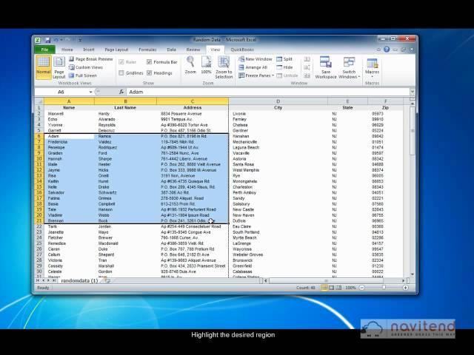Open Excel Help question mark

(x=387, y=50)
